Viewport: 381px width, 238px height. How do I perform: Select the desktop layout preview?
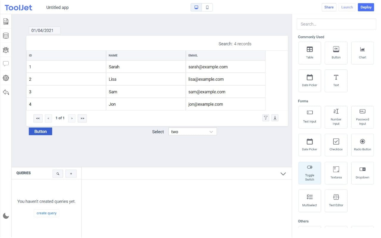point(196,7)
